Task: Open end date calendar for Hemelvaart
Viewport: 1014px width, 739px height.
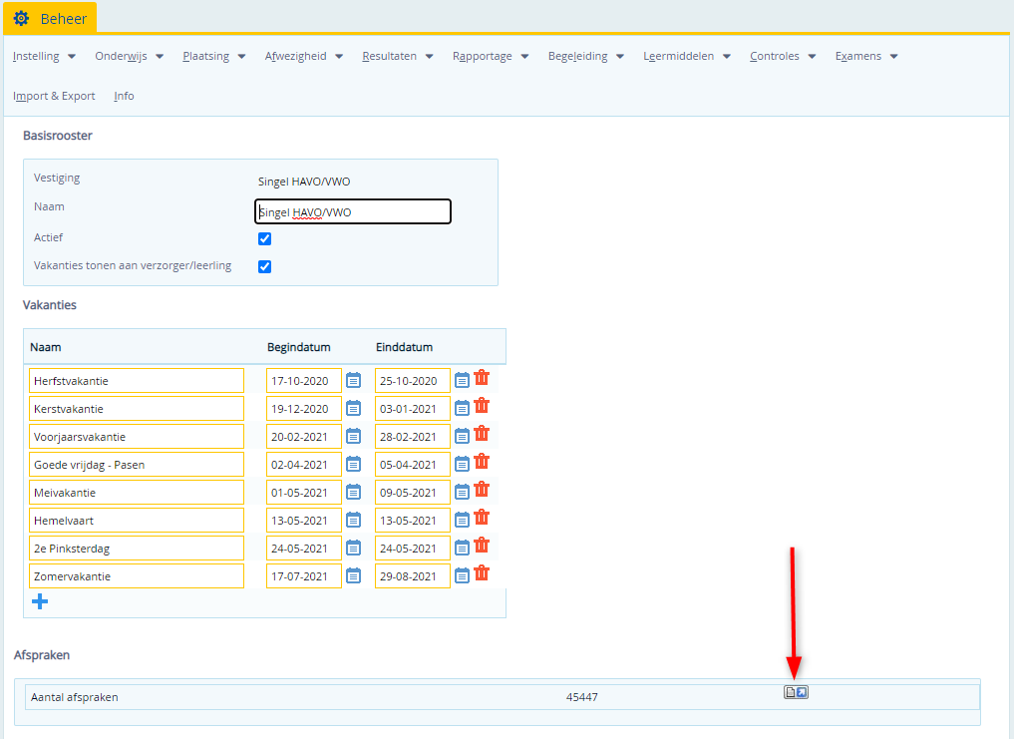Action: click(462, 520)
